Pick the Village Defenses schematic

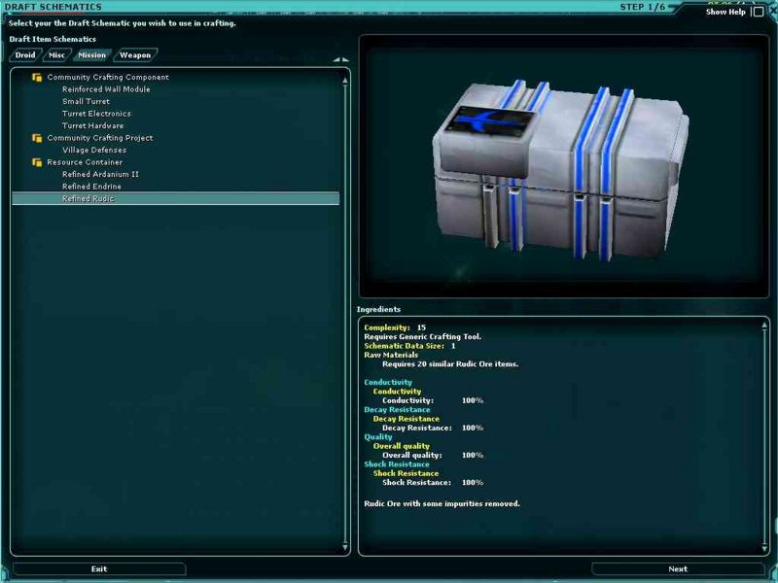[x=94, y=151]
